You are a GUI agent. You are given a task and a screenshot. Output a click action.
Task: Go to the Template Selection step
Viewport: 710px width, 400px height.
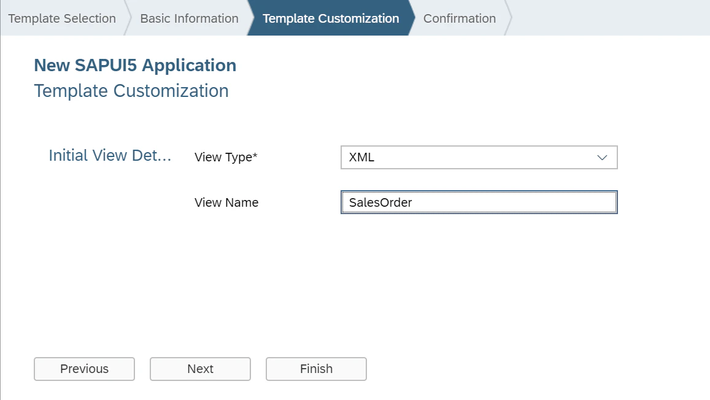62,18
